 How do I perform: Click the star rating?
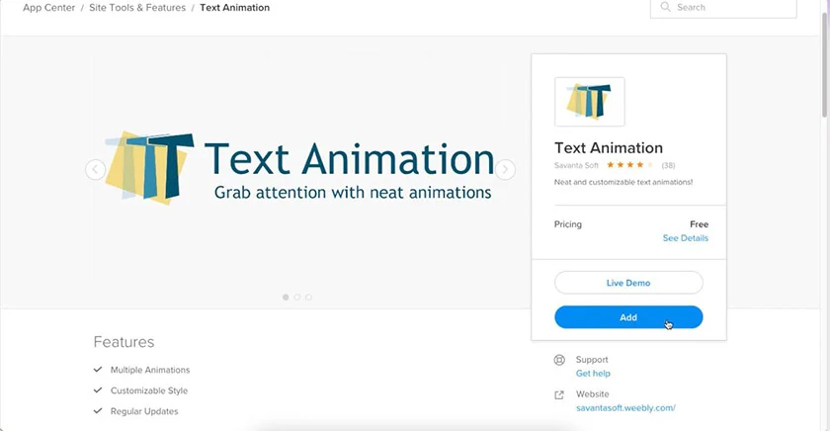point(629,165)
